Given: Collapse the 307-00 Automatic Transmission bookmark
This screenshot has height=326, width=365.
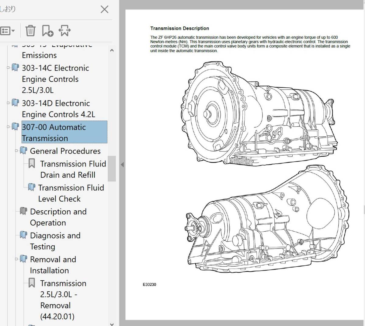Looking at the screenshot, I should [8, 127].
